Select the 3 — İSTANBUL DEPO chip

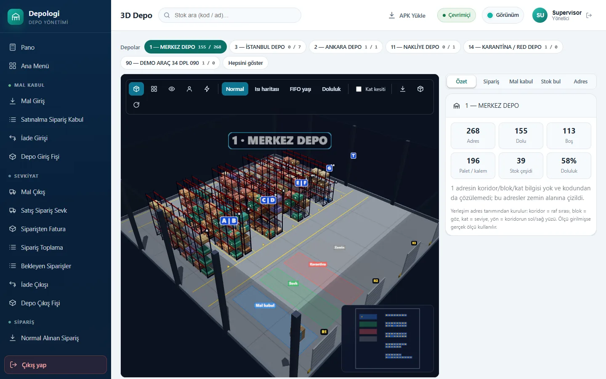pos(268,47)
